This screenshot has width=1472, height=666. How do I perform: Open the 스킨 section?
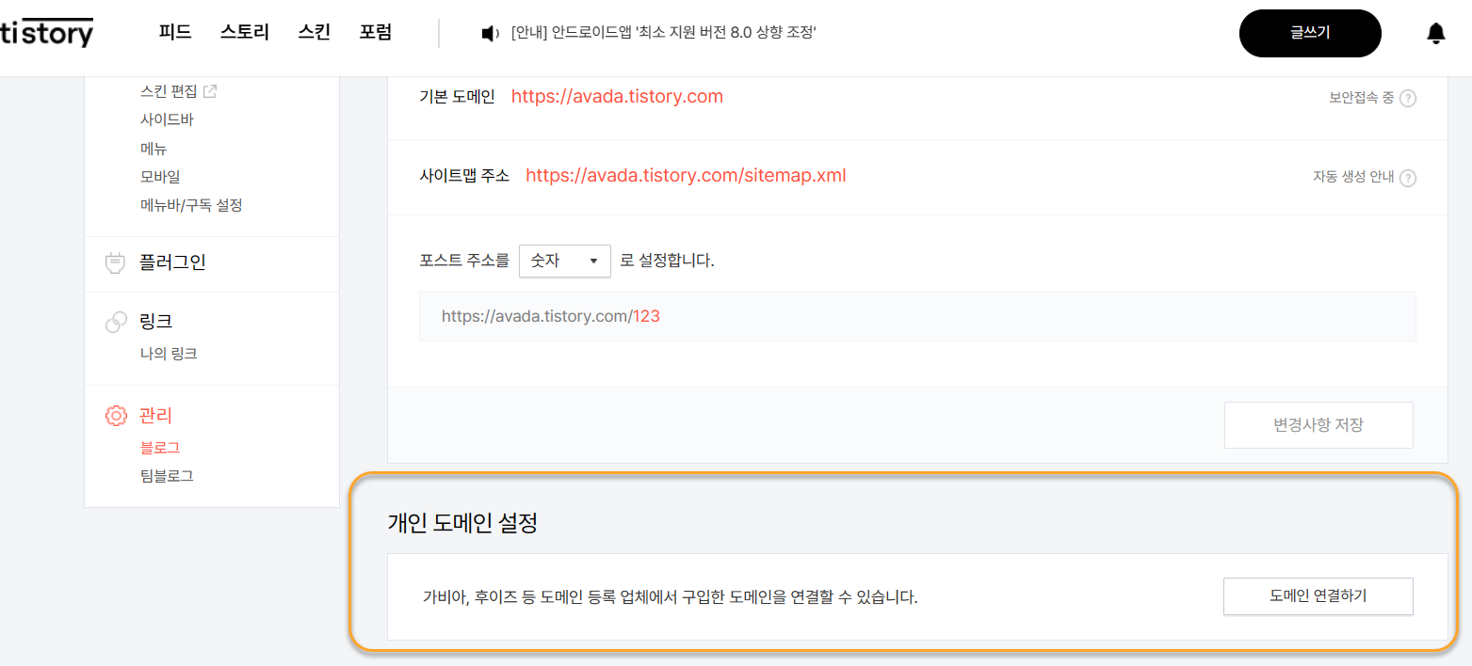click(313, 31)
